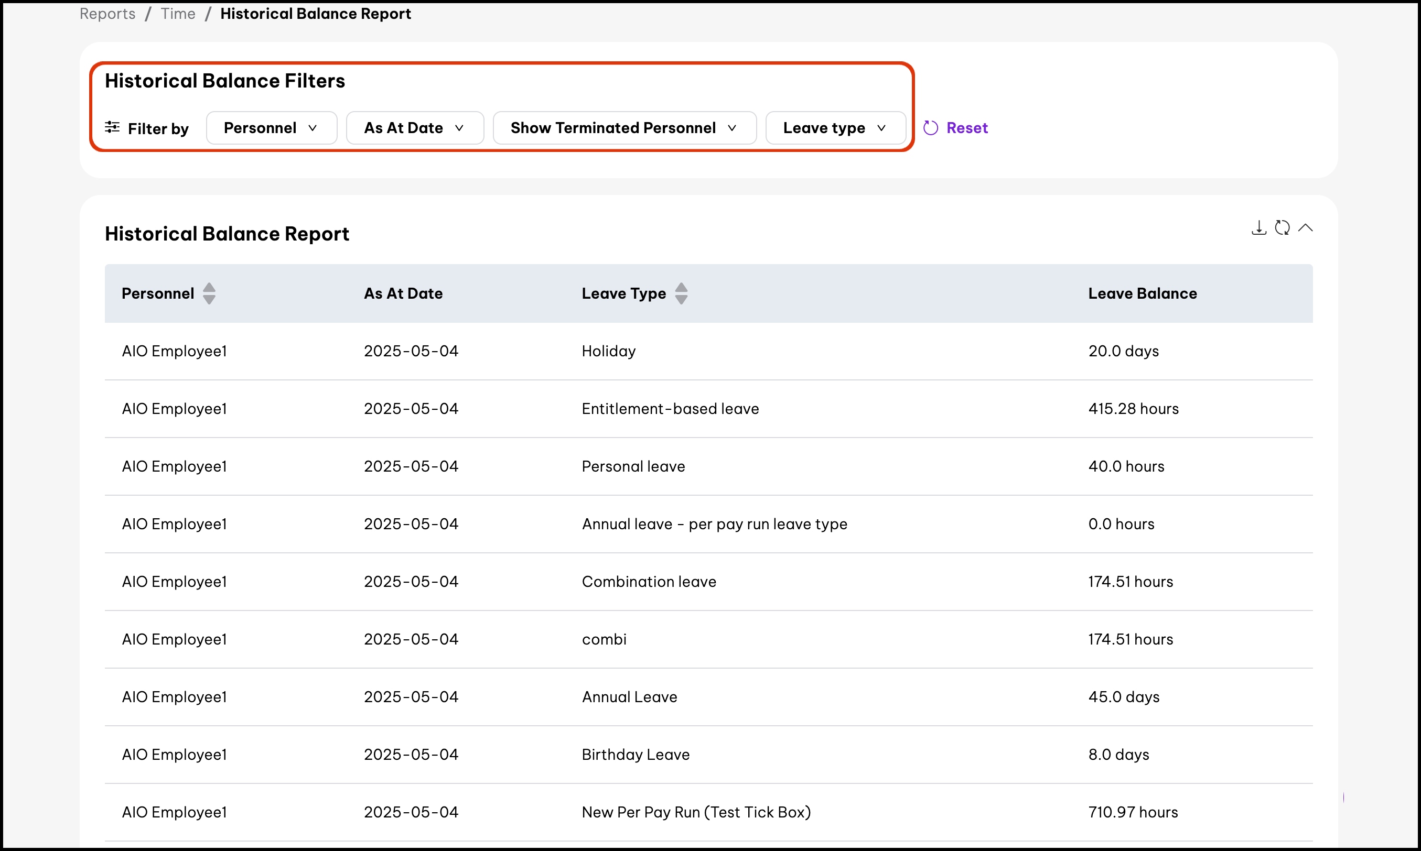Click the refresh report icon
The image size is (1421, 851).
pos(1282,227)
